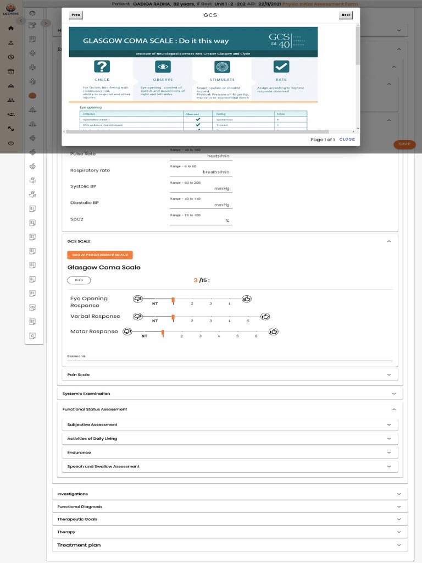Open the Treatment plan section

(229, 545)
